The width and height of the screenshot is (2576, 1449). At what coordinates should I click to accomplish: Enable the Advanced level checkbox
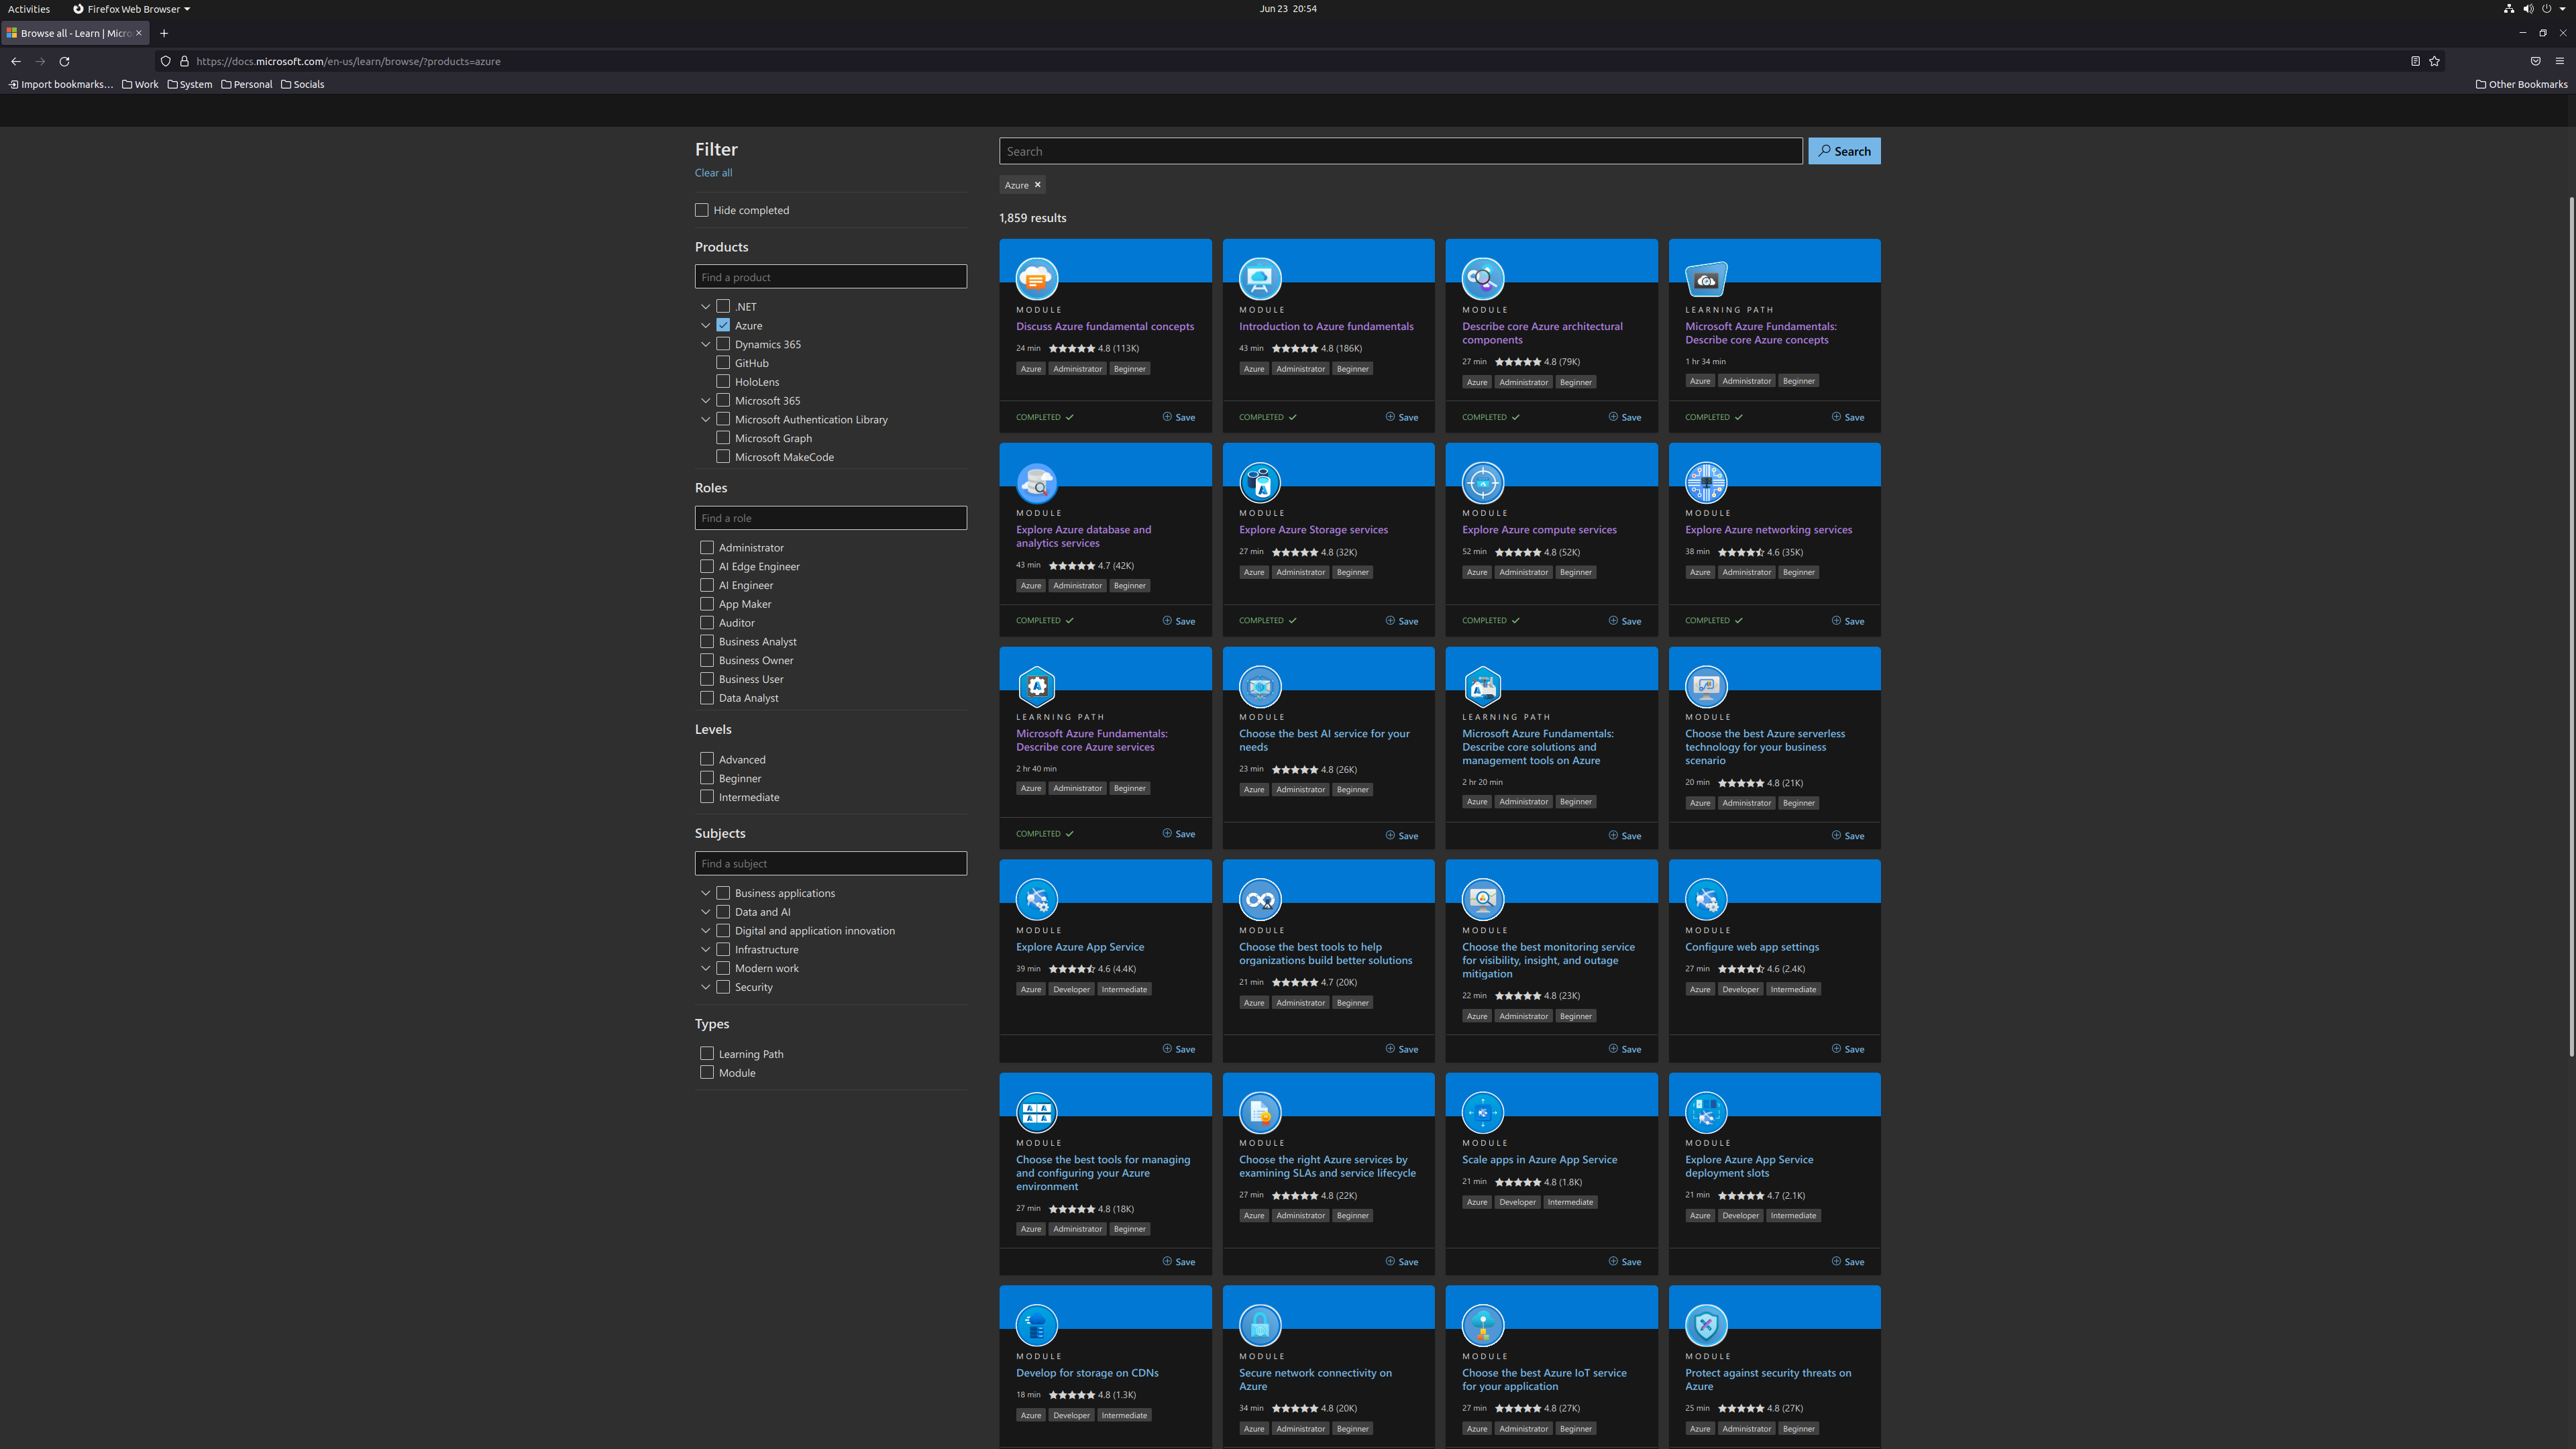click(x=707, y=759)
